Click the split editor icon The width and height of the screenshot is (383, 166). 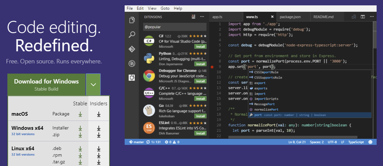363,17
